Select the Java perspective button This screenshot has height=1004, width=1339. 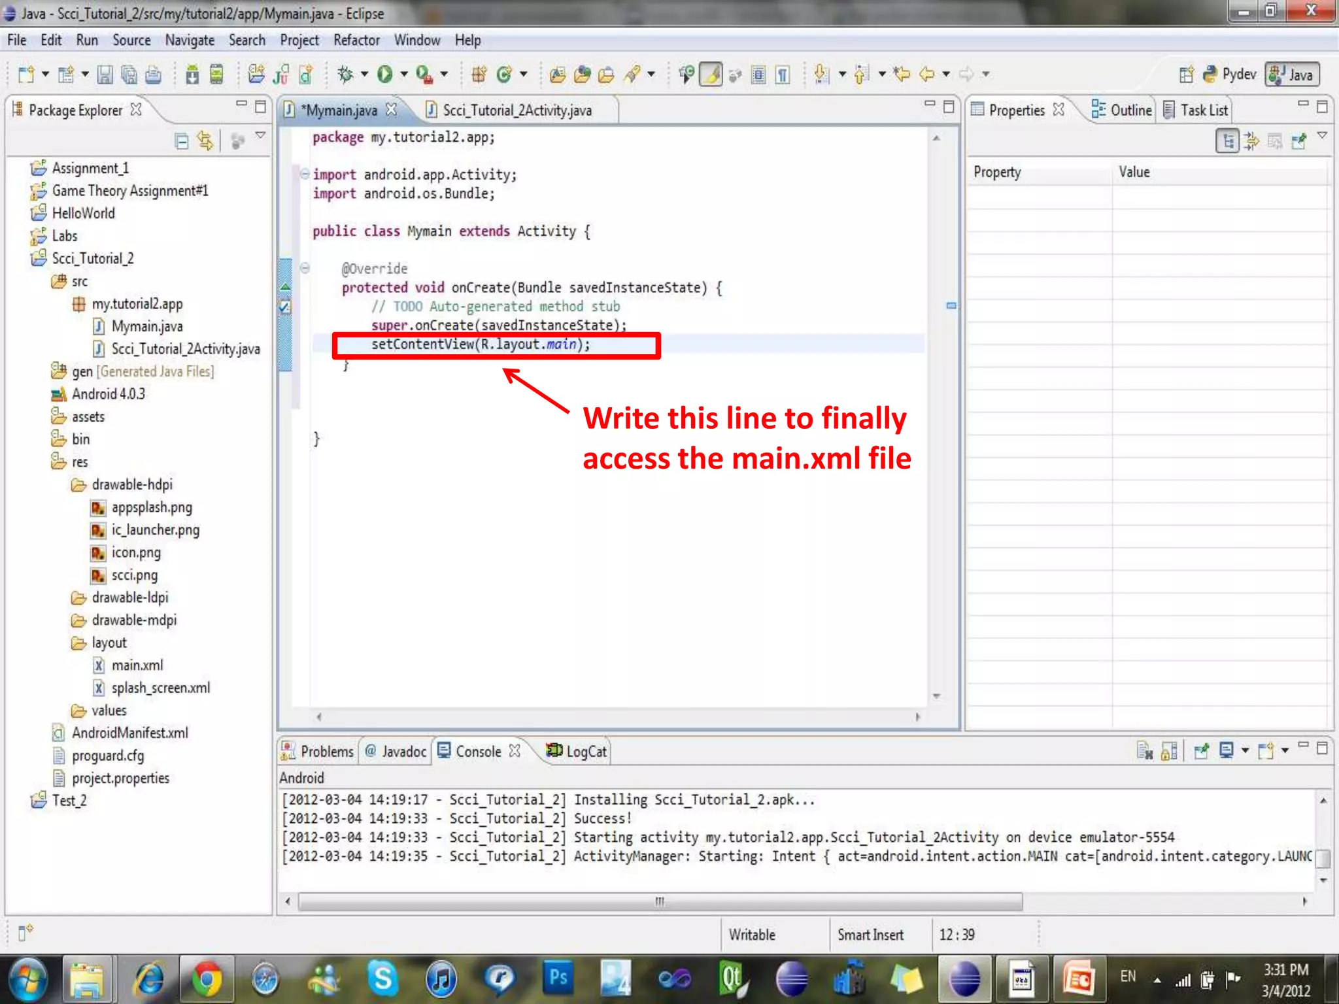tap(1292, 75)
